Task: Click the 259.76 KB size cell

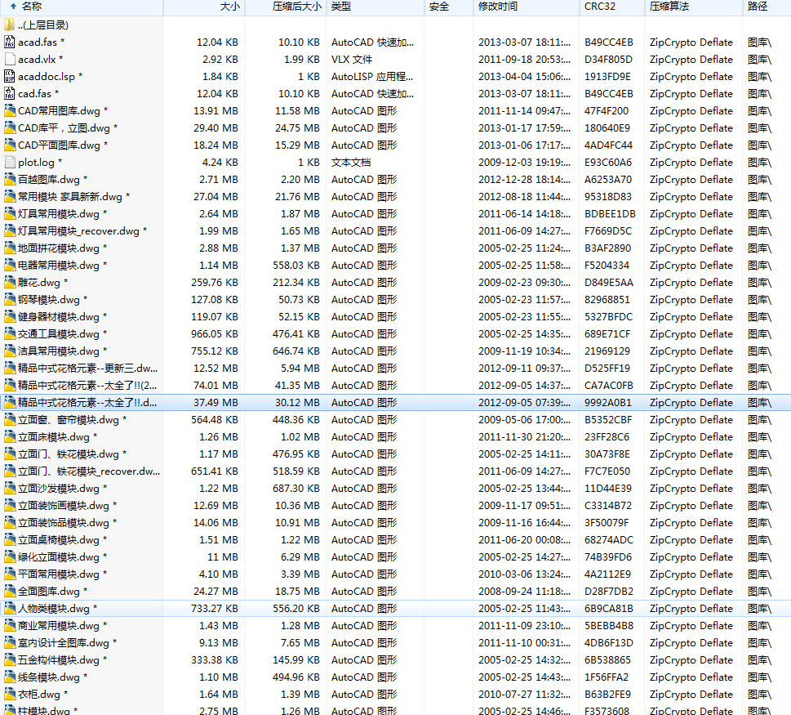Action: point(215,282)
